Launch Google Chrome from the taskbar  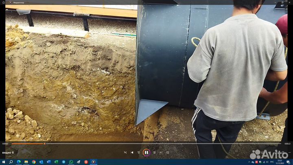(x=33, y=162)
